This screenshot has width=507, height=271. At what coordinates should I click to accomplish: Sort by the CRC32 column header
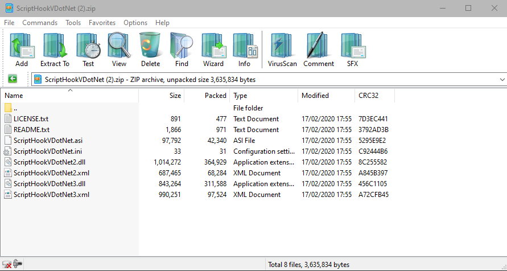point(375,96)
